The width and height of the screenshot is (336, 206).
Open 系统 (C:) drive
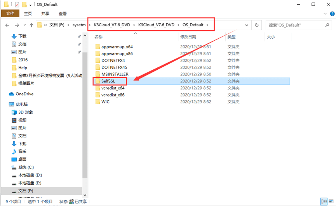(x=26, y=167)
